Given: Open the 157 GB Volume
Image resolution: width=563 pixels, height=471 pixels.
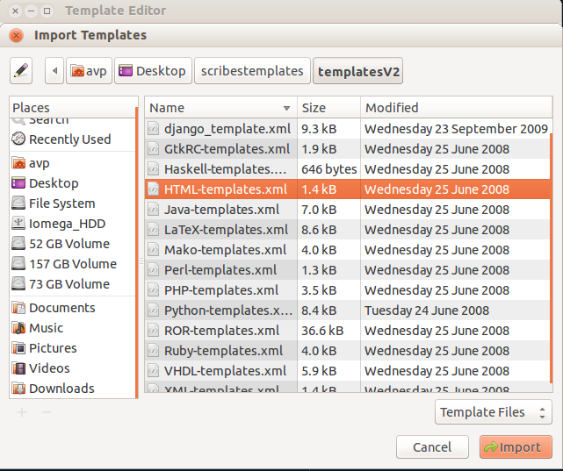Looking at the screenshot, I should coord(73,264).
